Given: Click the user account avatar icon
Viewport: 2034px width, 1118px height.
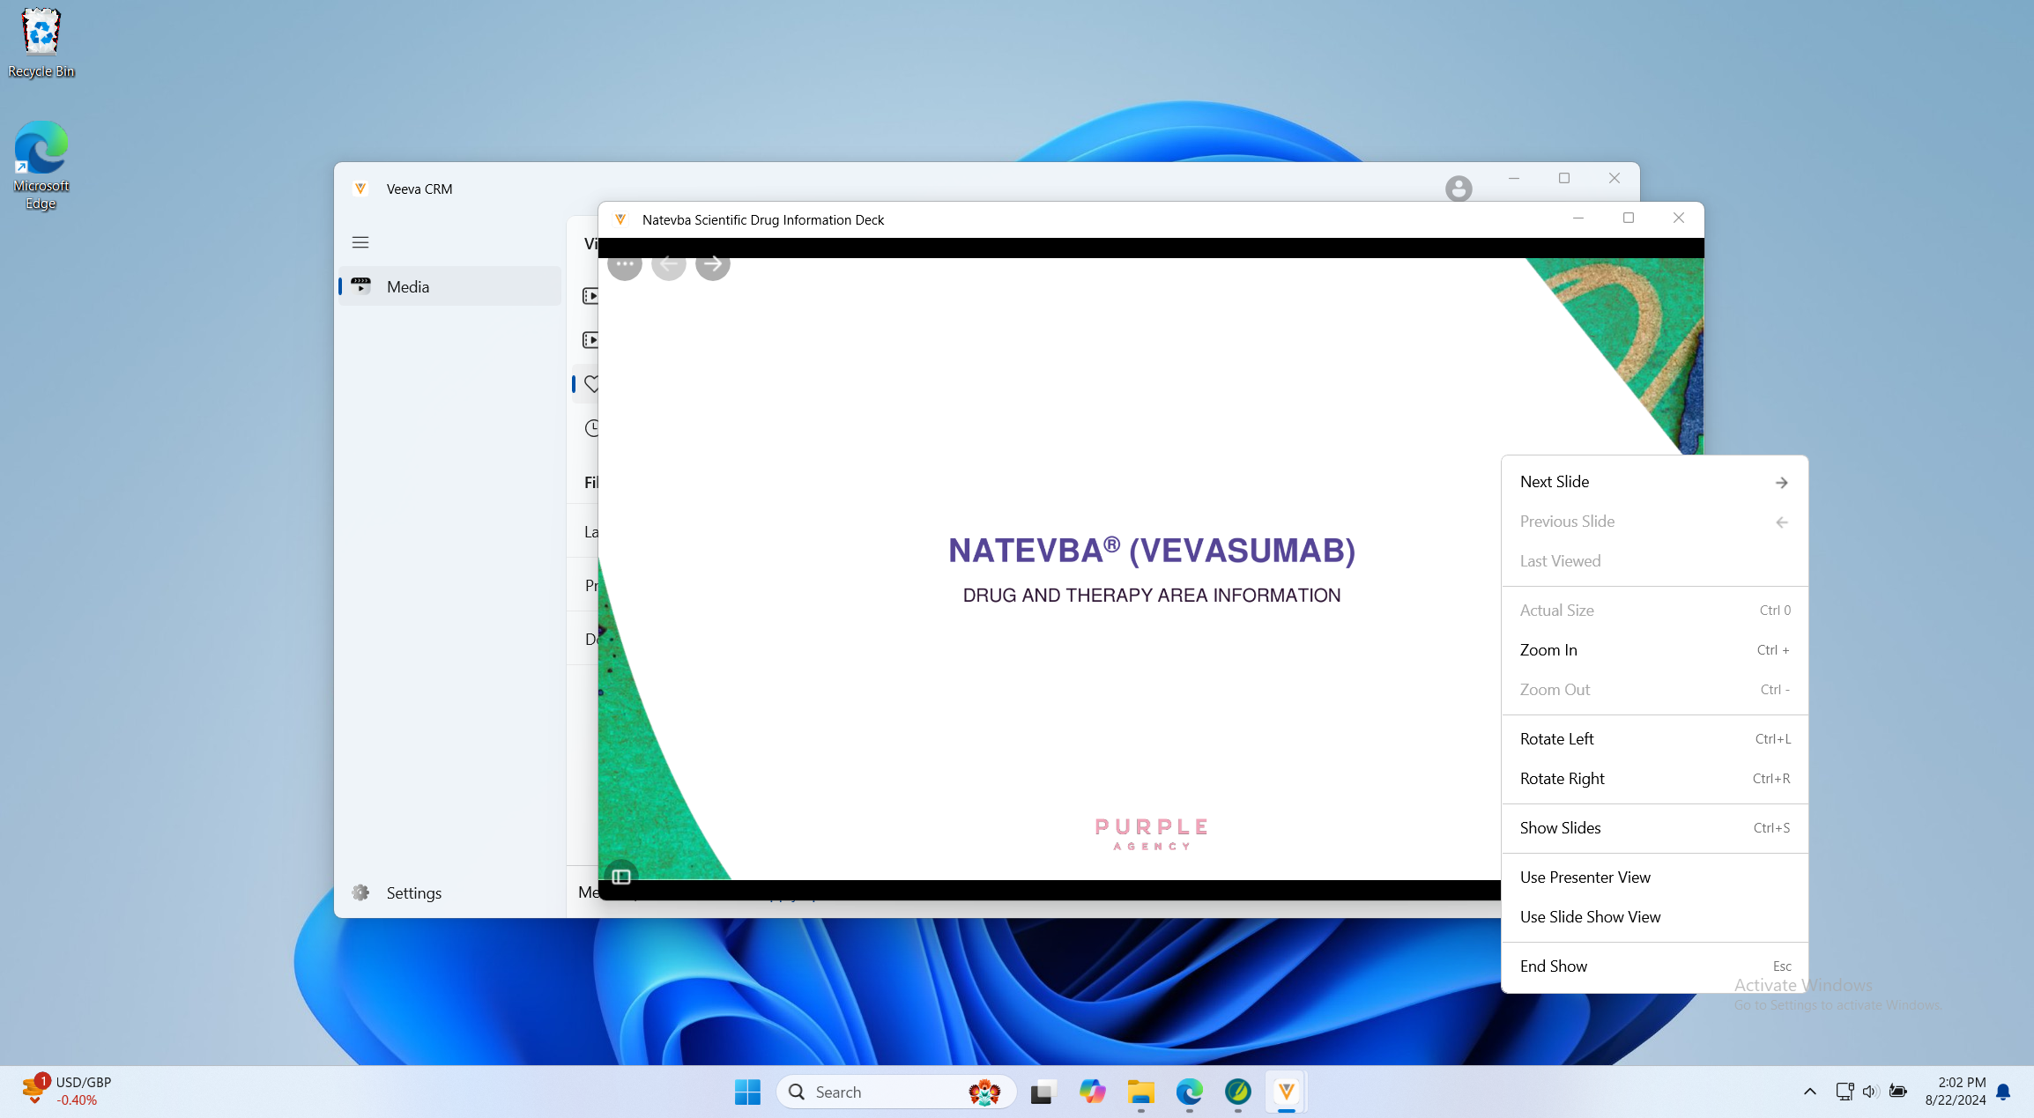Looking at the screenshot, I should (x=1459, y=189).
